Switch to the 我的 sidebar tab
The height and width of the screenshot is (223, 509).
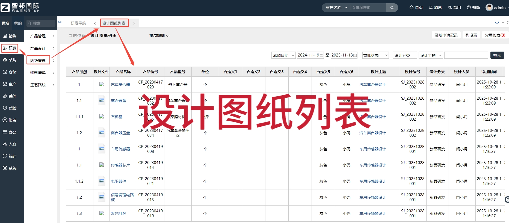pyautogui.click(x=18, y=23)
